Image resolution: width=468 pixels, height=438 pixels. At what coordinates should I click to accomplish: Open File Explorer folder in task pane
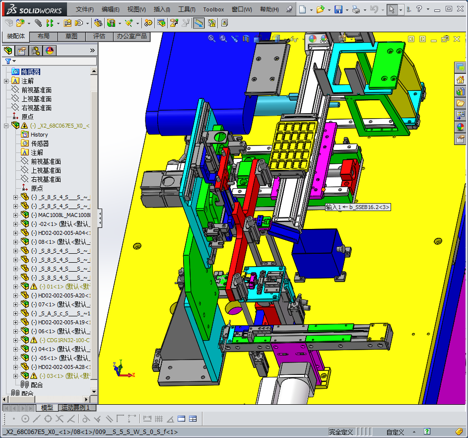tap(460, 103)
